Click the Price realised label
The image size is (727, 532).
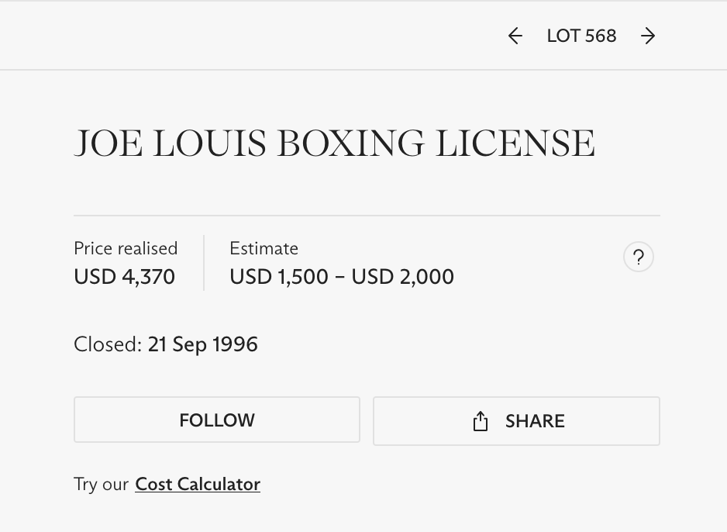(126, 248)
